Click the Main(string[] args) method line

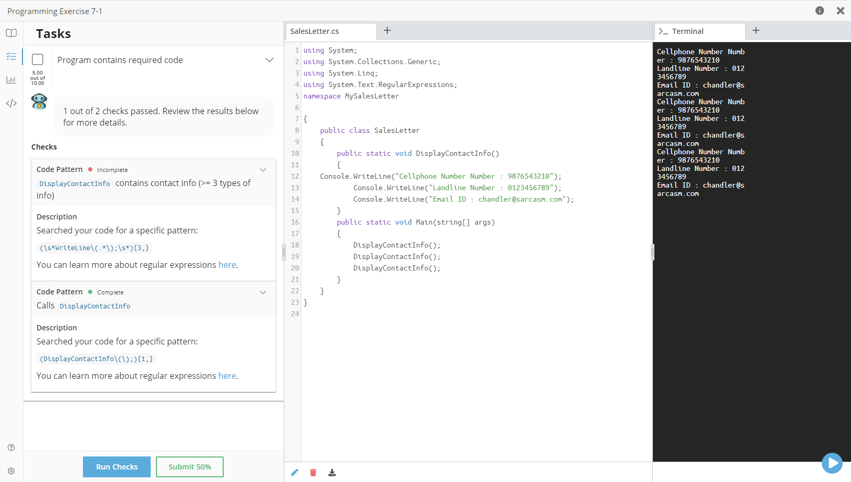[x=416, y=222]
